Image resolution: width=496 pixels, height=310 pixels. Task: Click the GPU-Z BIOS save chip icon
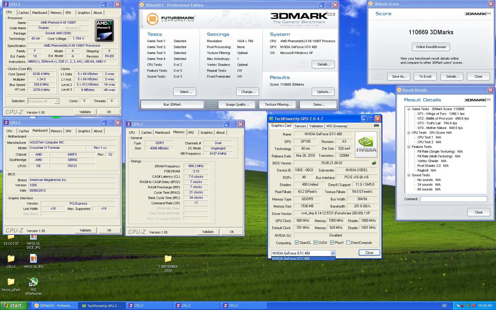pos(374,163)
